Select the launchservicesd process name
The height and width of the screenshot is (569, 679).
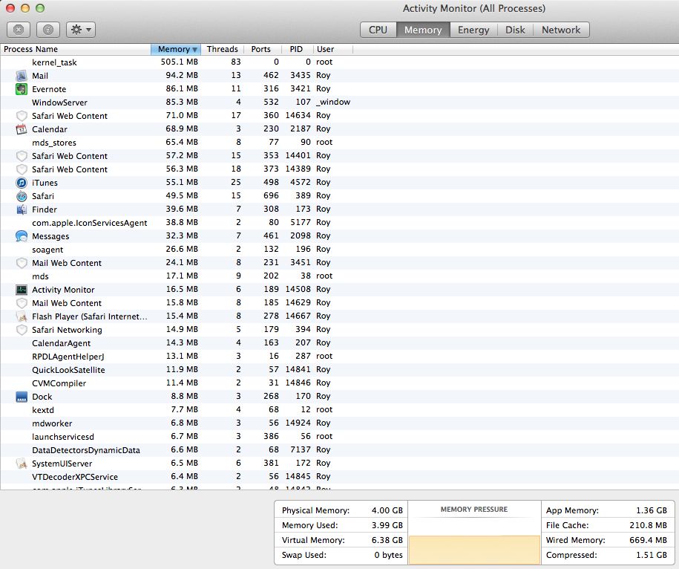tap(63, 437)
